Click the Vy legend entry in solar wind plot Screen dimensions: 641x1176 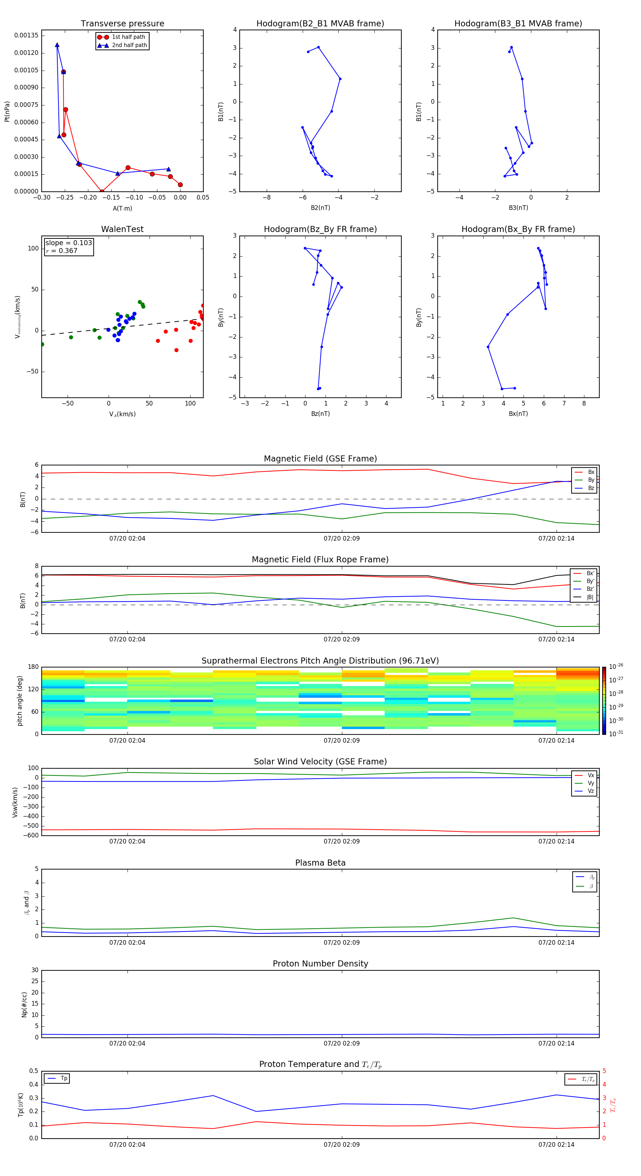tap(584, 783)
